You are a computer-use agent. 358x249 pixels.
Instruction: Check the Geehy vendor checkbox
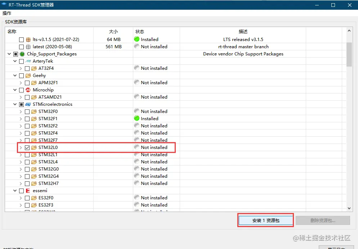coord(22,76)
